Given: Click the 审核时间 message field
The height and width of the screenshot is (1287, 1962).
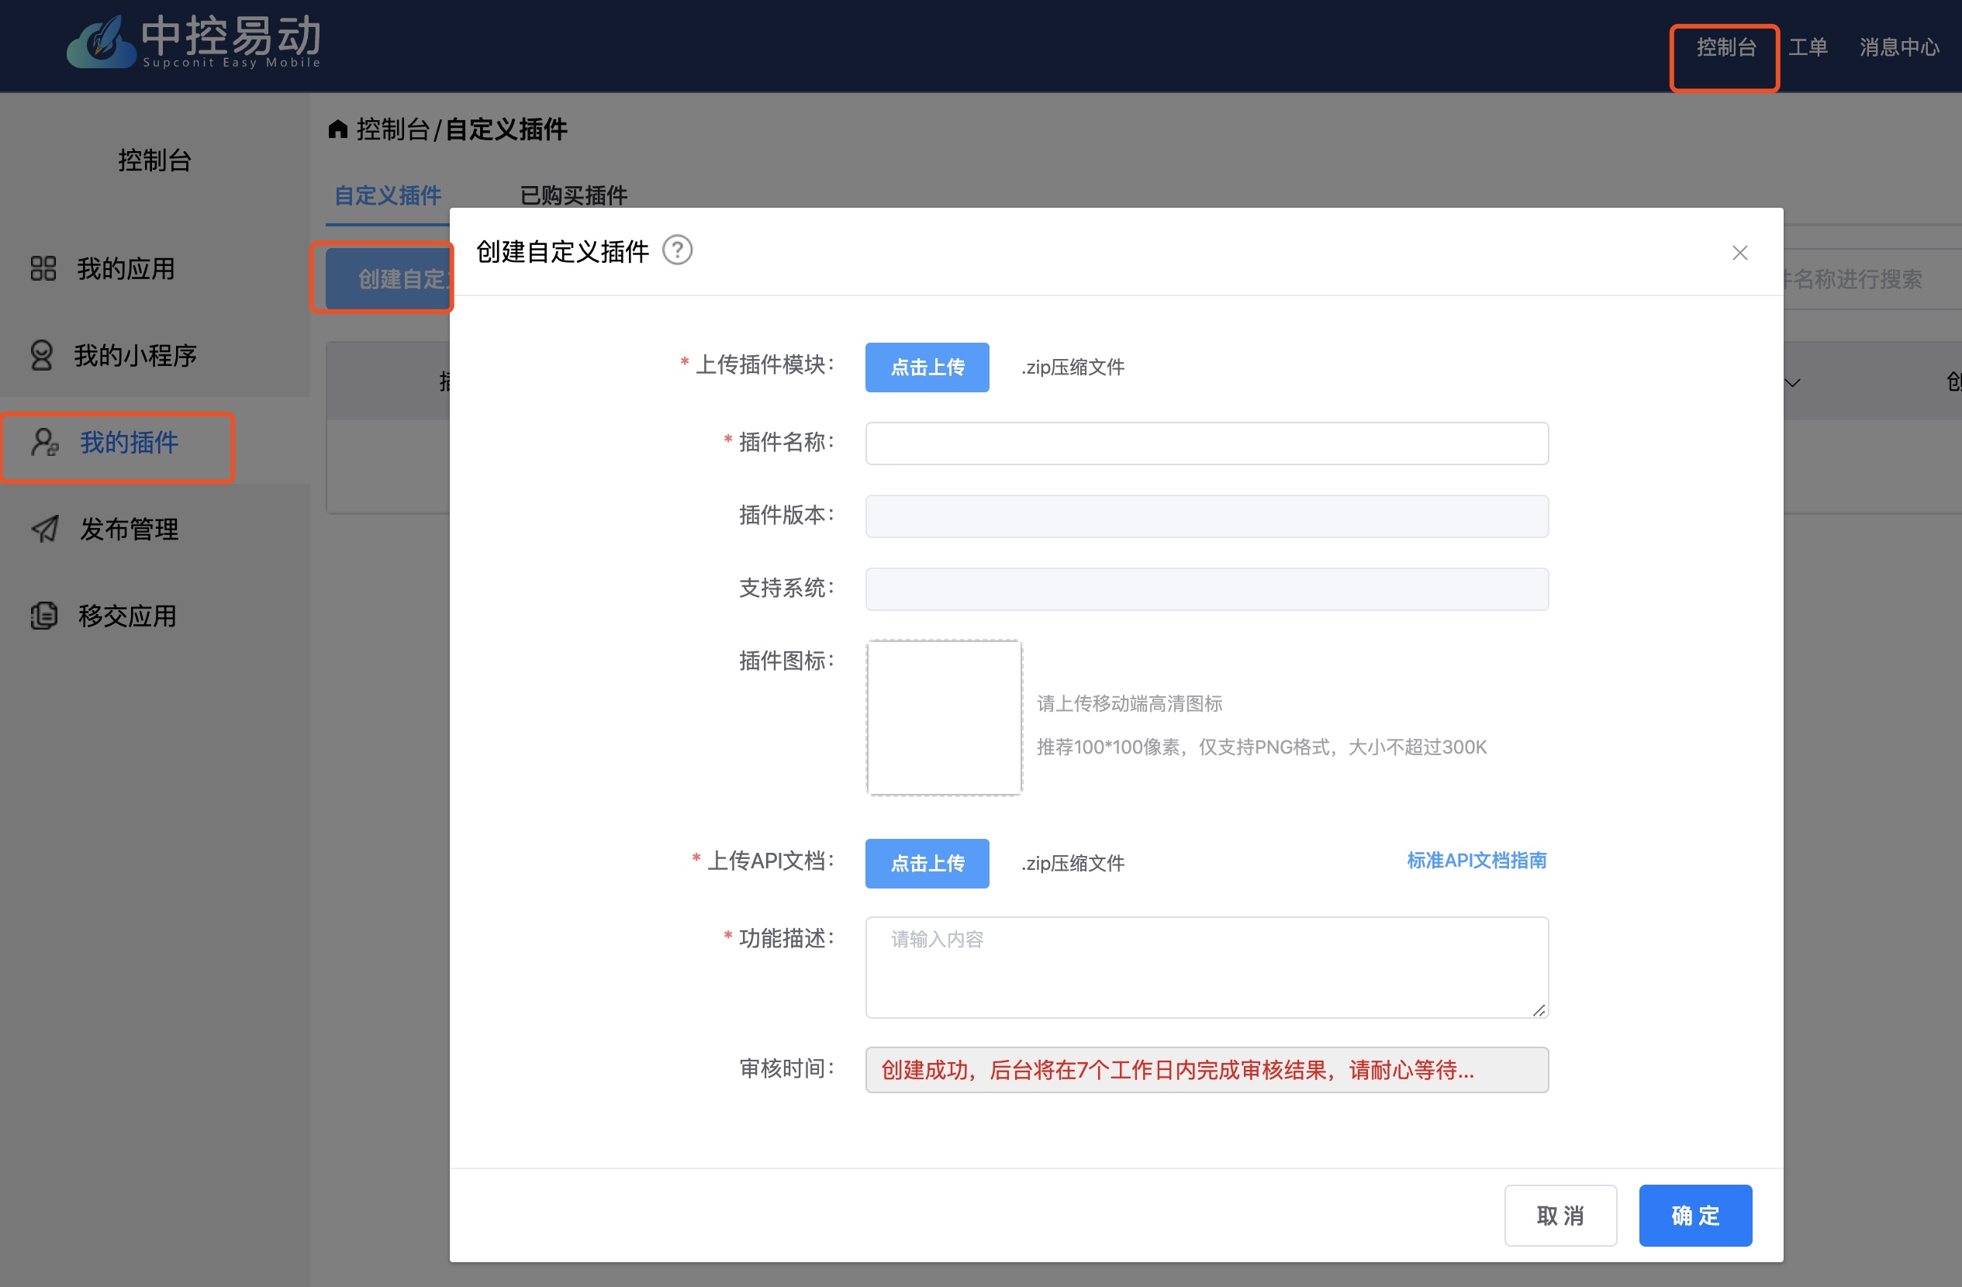Looking at the screenshot, I should click(1206, 1069).
